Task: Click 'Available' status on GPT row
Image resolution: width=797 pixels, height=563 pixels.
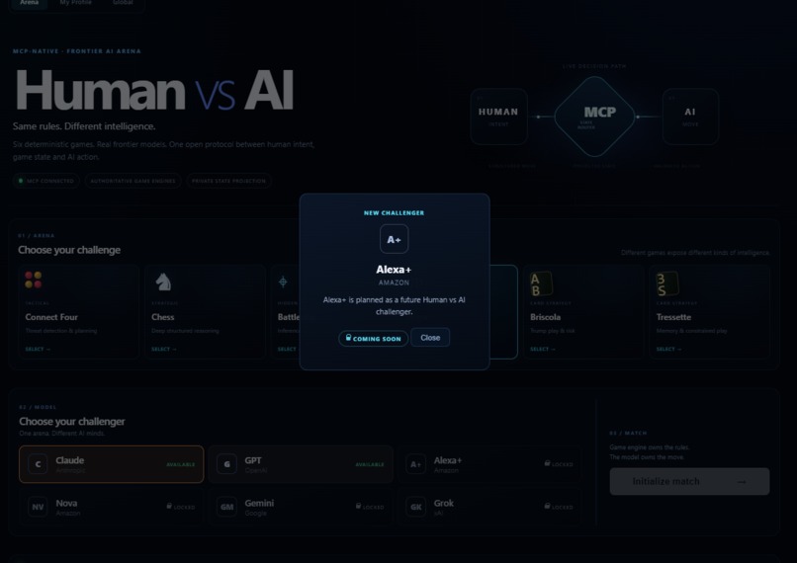Action: [x=370, y=464]
